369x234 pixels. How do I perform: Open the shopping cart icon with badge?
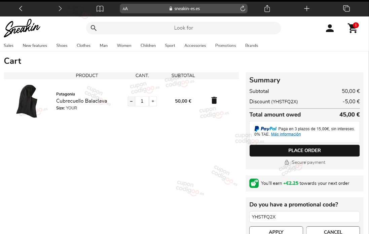[353, 28]
